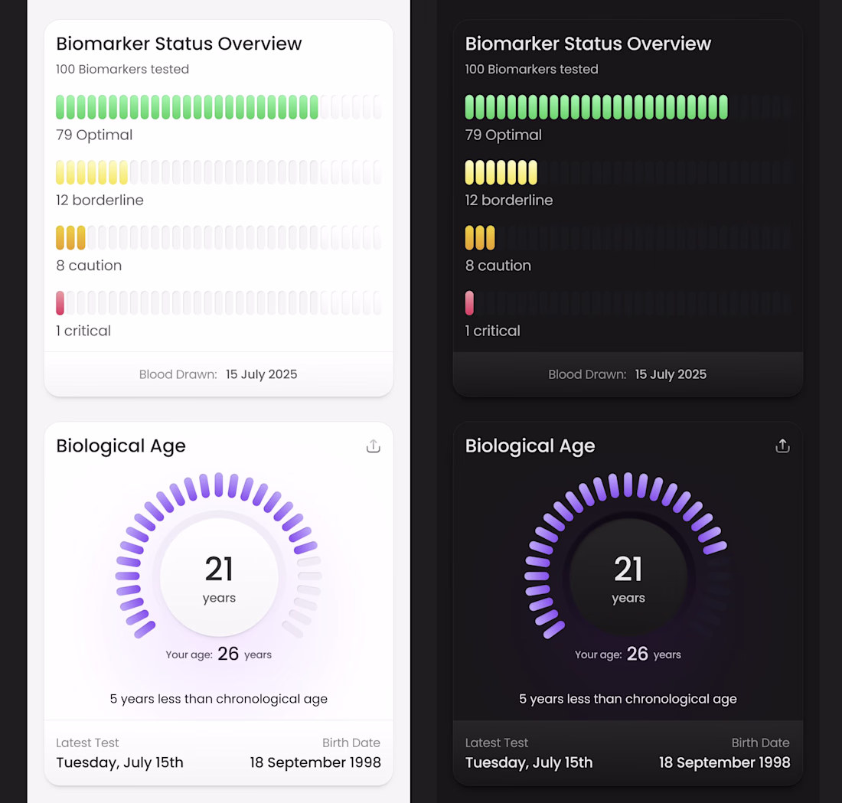Open Latest Test Tuesday, July 15th in light card
842x803 pixels.
click(x=120, y=762)
